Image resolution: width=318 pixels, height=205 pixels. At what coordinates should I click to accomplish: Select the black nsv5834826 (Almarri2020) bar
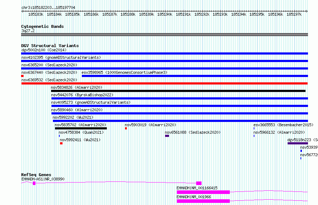click(x=178, y=91)
